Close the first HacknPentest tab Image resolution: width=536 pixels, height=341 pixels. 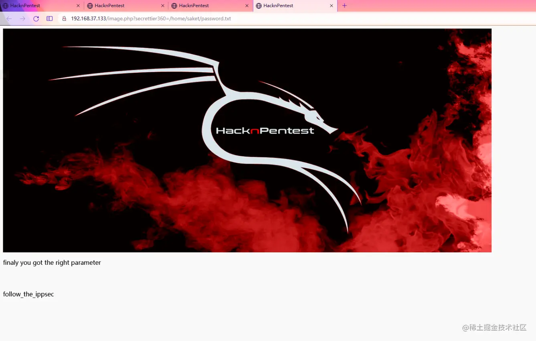[x=78, y=6]
